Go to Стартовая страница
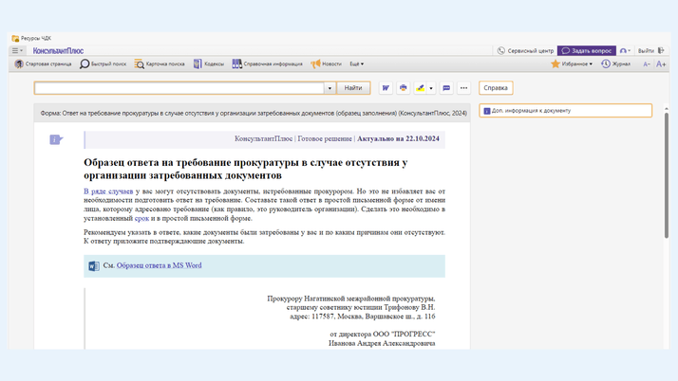The image size is (678, 381). [x=44, y=63]
